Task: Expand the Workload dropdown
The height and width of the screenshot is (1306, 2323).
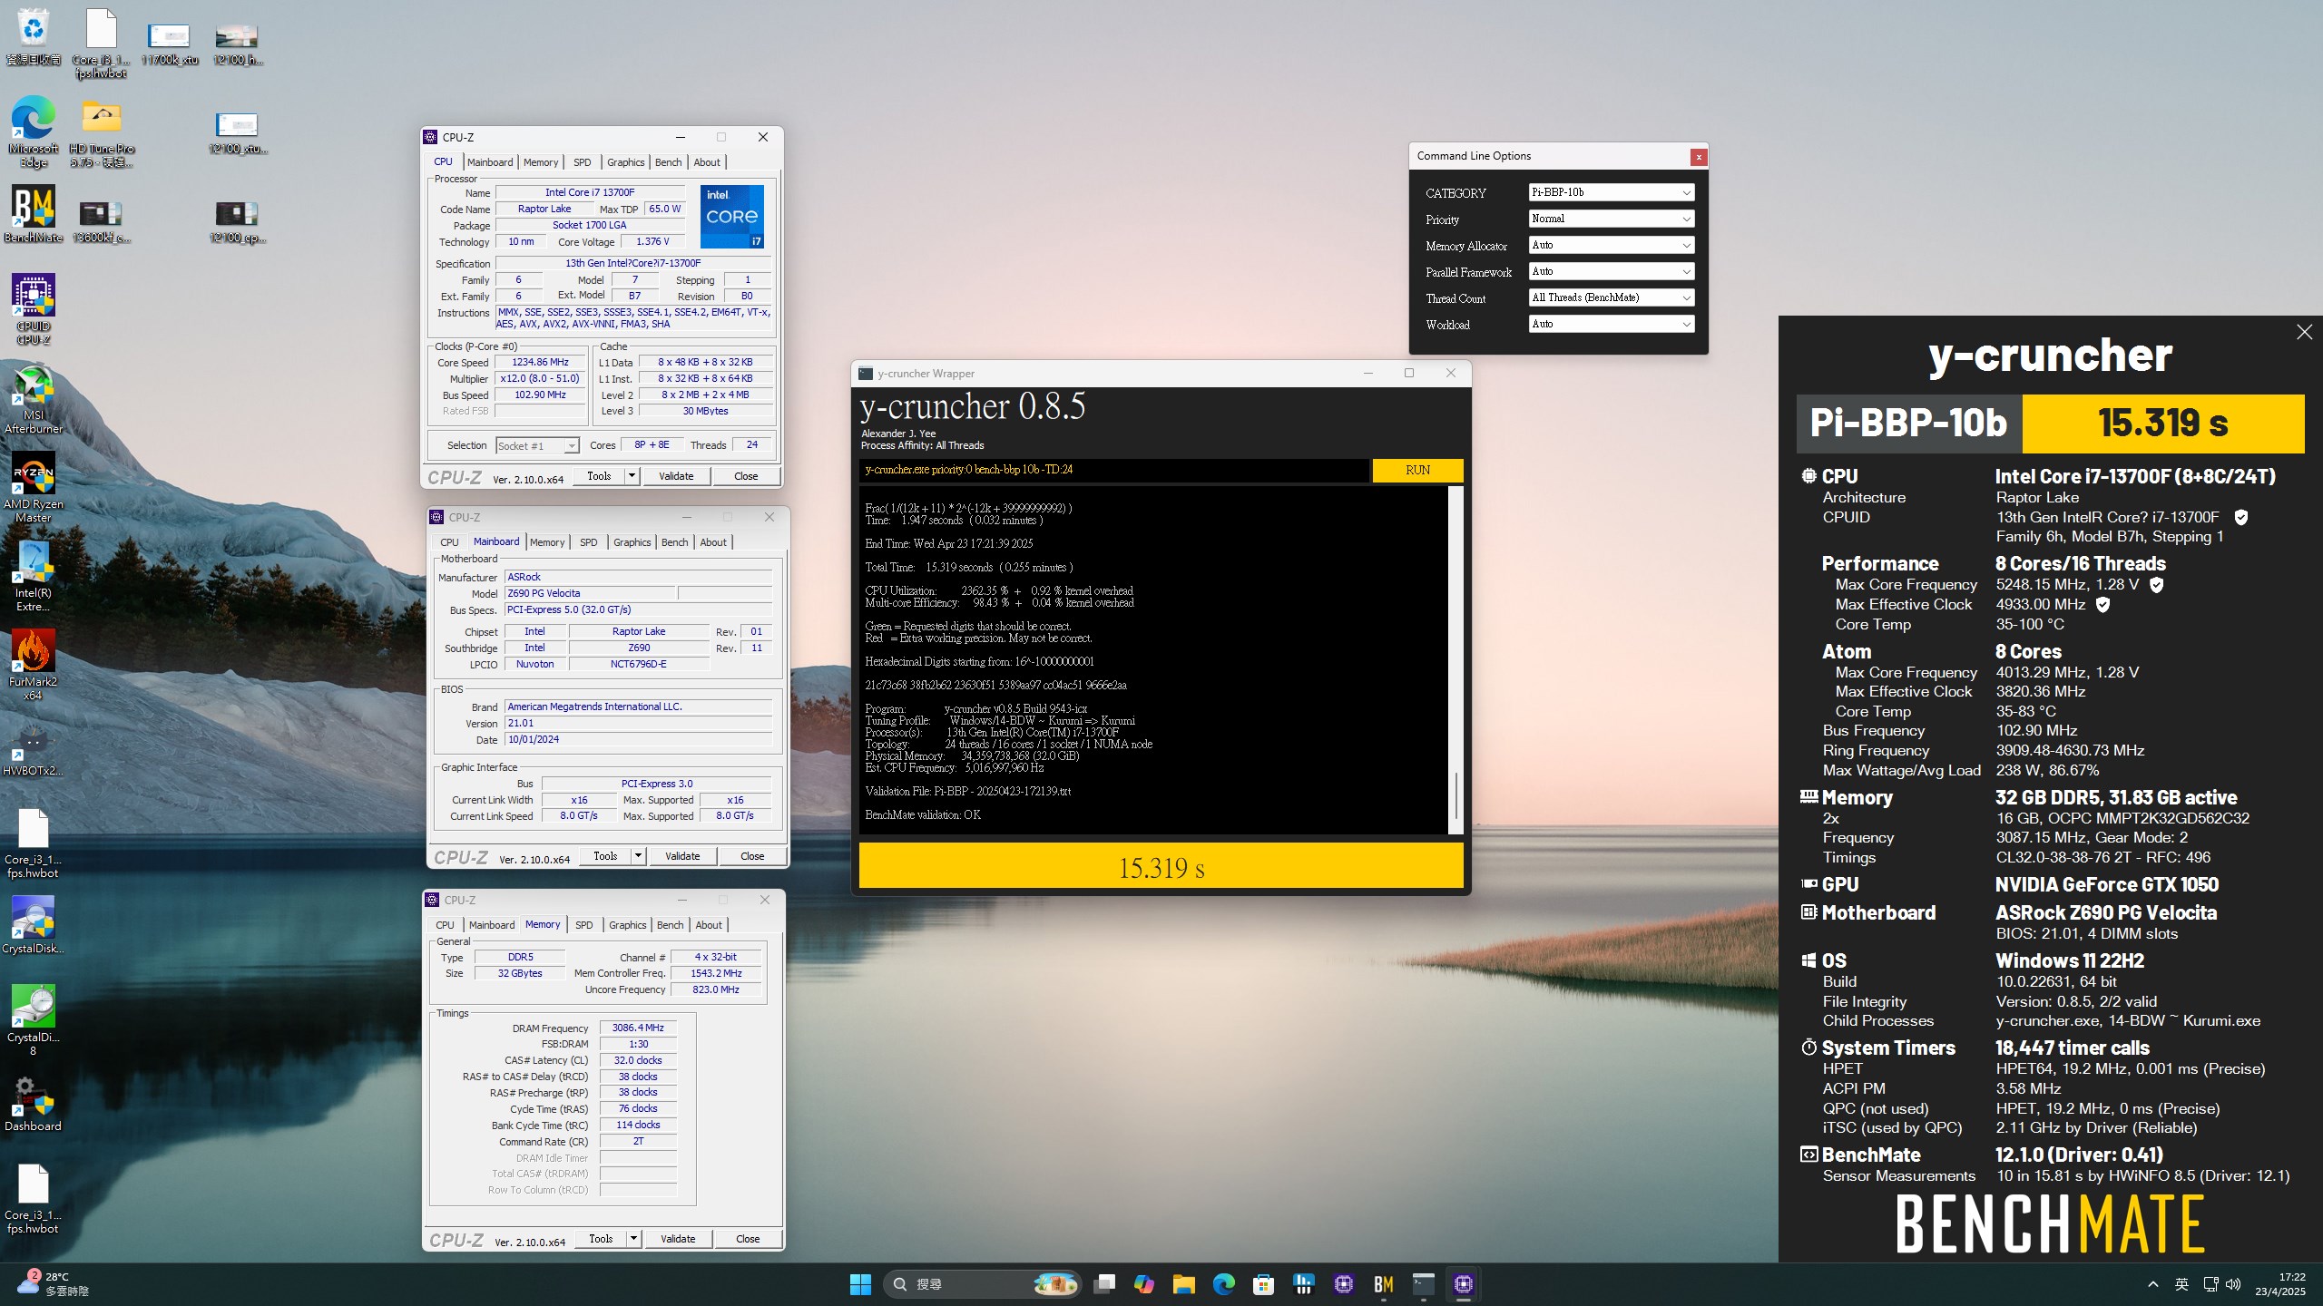Action: pos(1612,324)
